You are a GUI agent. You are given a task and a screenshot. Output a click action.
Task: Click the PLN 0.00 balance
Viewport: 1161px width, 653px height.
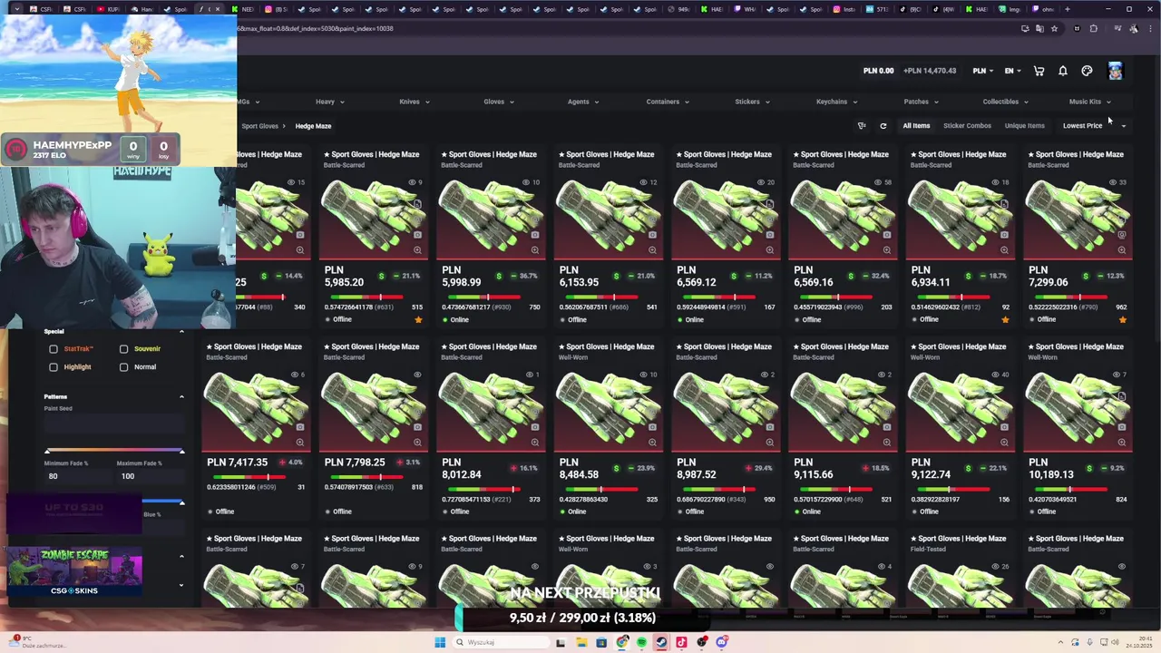878,71
